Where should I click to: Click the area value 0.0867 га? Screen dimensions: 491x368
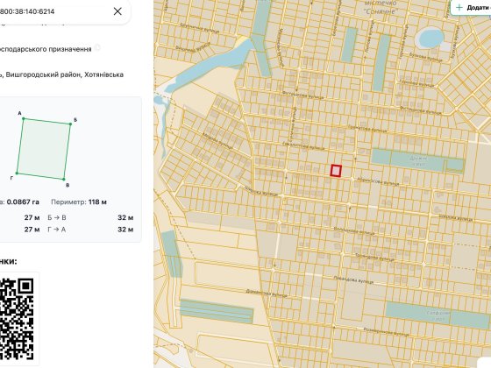(x=23, y=202)
